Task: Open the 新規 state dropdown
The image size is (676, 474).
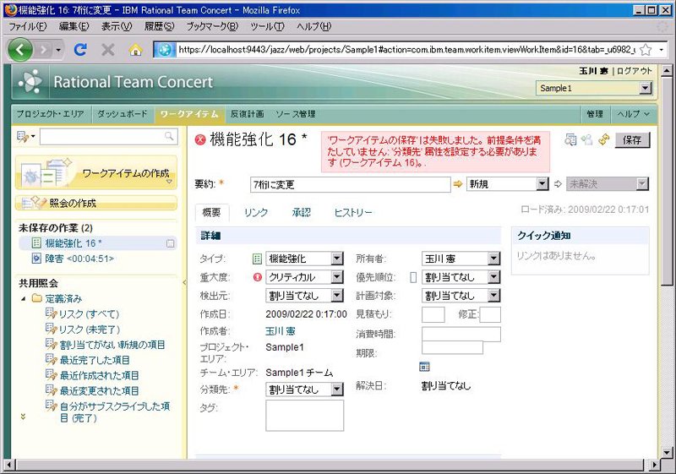Action: (508, 184)
